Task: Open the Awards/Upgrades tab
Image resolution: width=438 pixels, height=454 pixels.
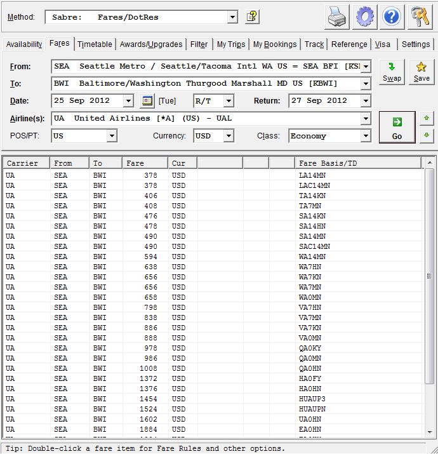Action: coord(151,44)
